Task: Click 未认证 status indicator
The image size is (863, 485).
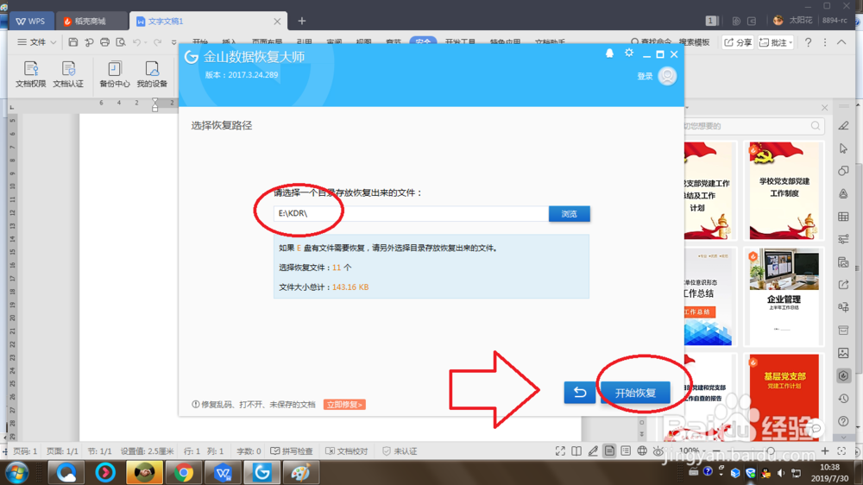Action: (x=399, y=450)
